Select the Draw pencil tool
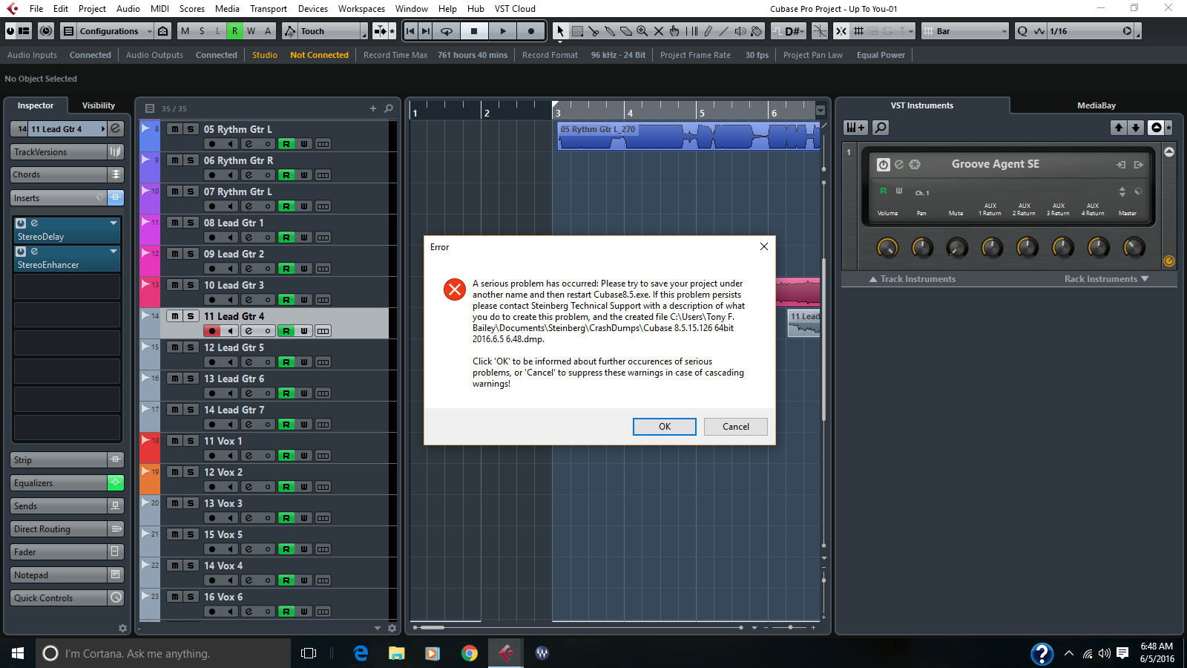The height and width of the screenshot is (668, 1187). pyautogui.click(x=708, y=31)
